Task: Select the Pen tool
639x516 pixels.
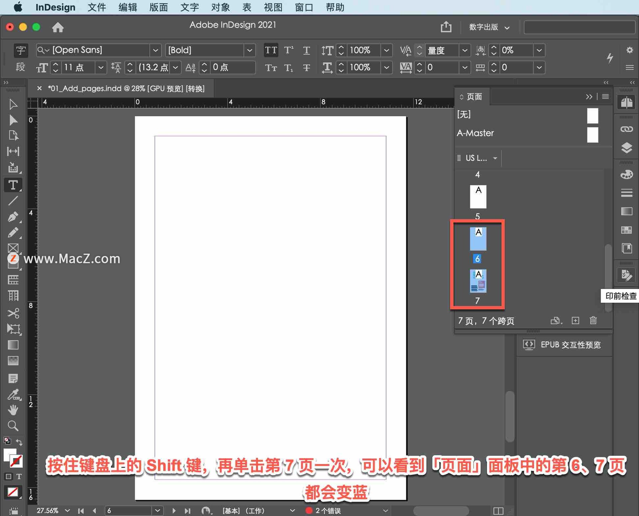Action: (13, 217)
